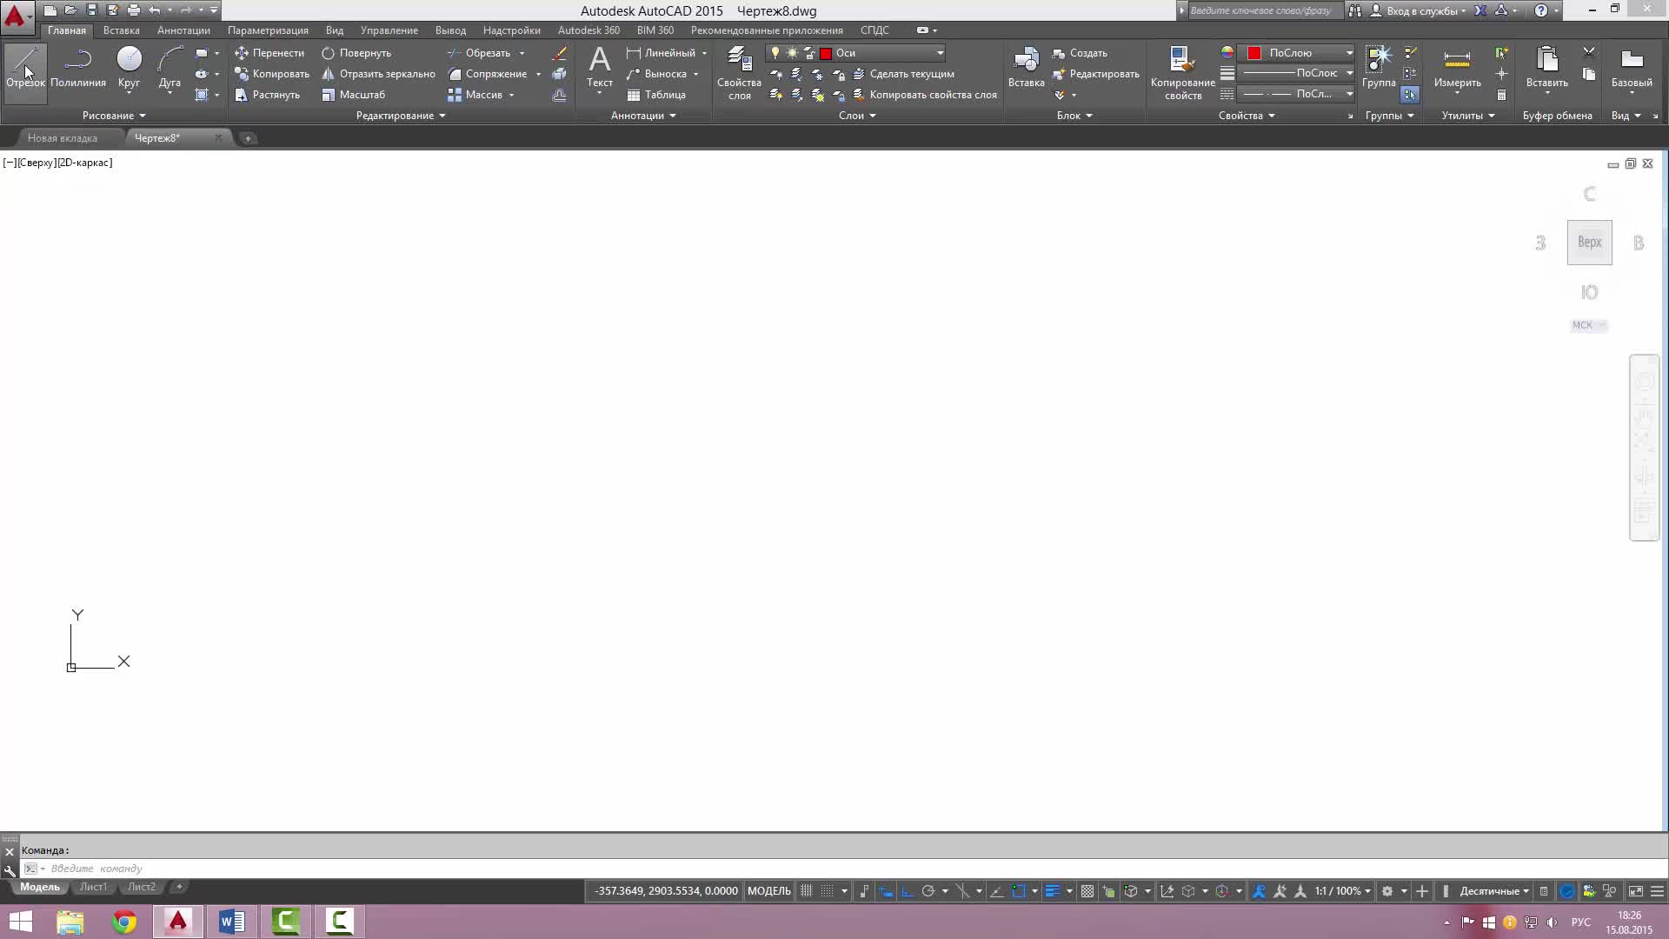
Task: Click the Повернуть rotate tool
Action: click(x=356, y=53)
